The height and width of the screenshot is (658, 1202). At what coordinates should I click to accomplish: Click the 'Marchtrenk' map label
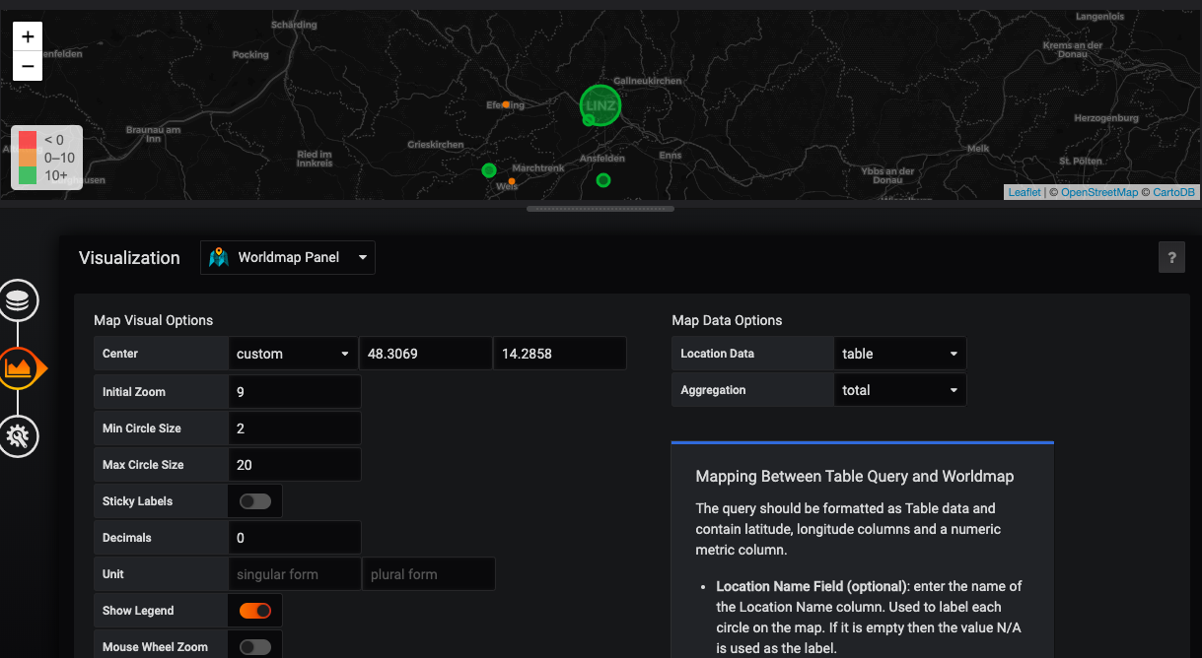click(x=538, y=168)
